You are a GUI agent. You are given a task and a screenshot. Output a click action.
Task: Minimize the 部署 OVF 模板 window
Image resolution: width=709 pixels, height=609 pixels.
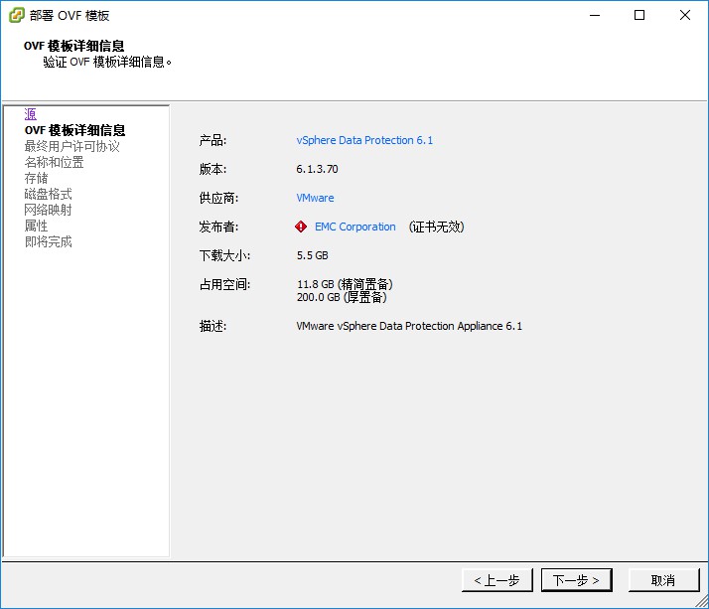pos(595,15)
